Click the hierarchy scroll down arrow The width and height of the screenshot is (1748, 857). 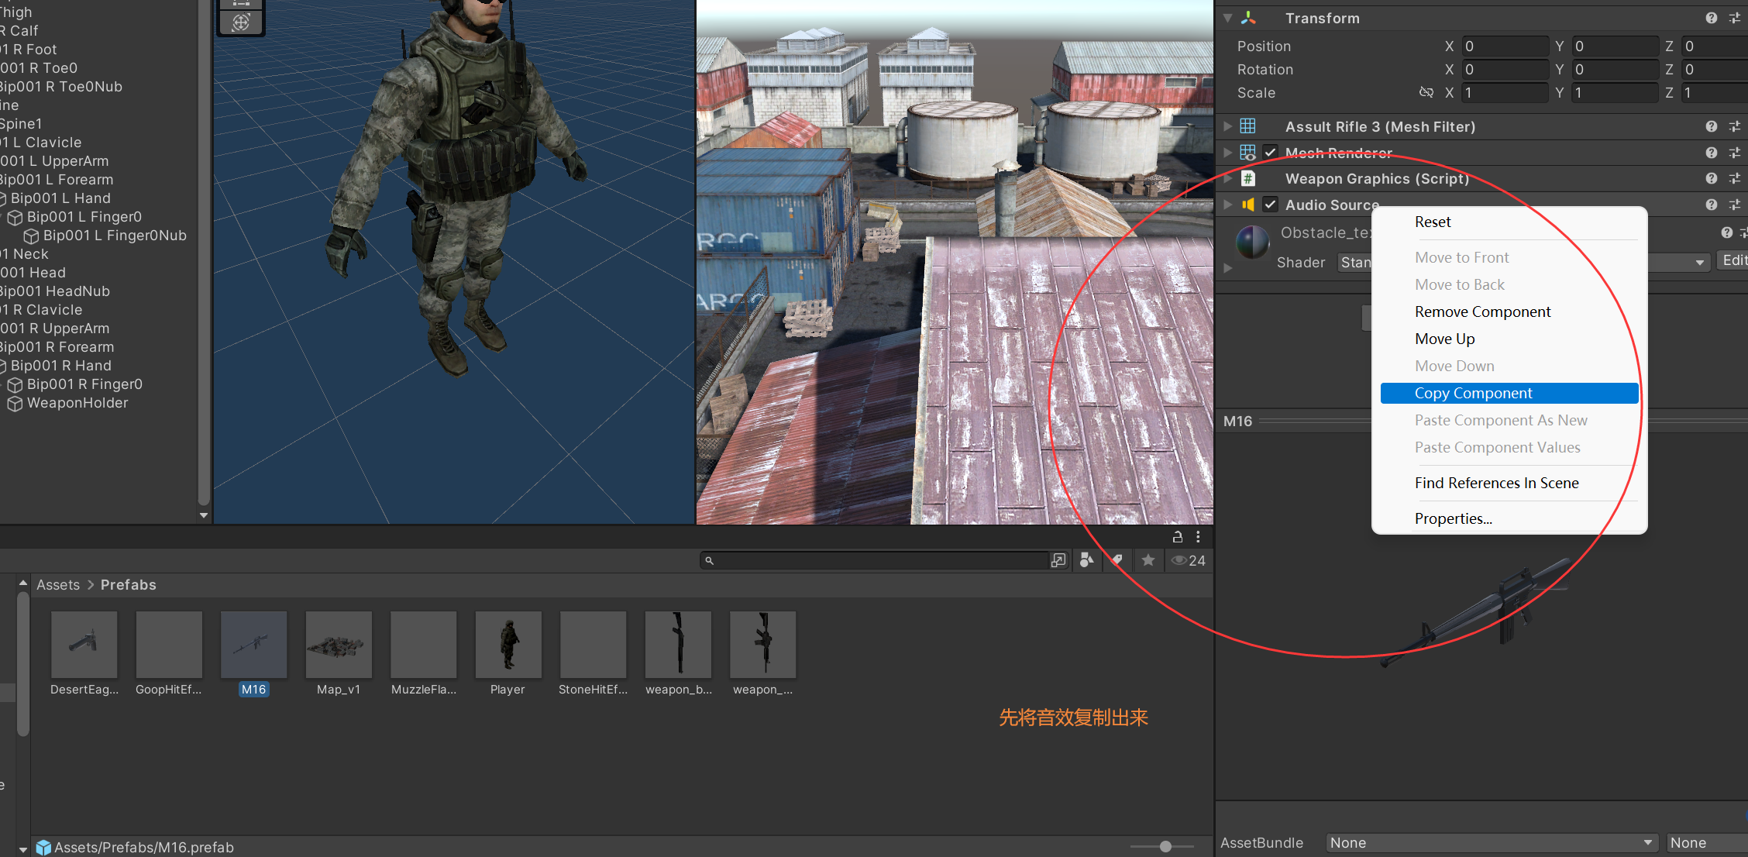pos(204,515)
